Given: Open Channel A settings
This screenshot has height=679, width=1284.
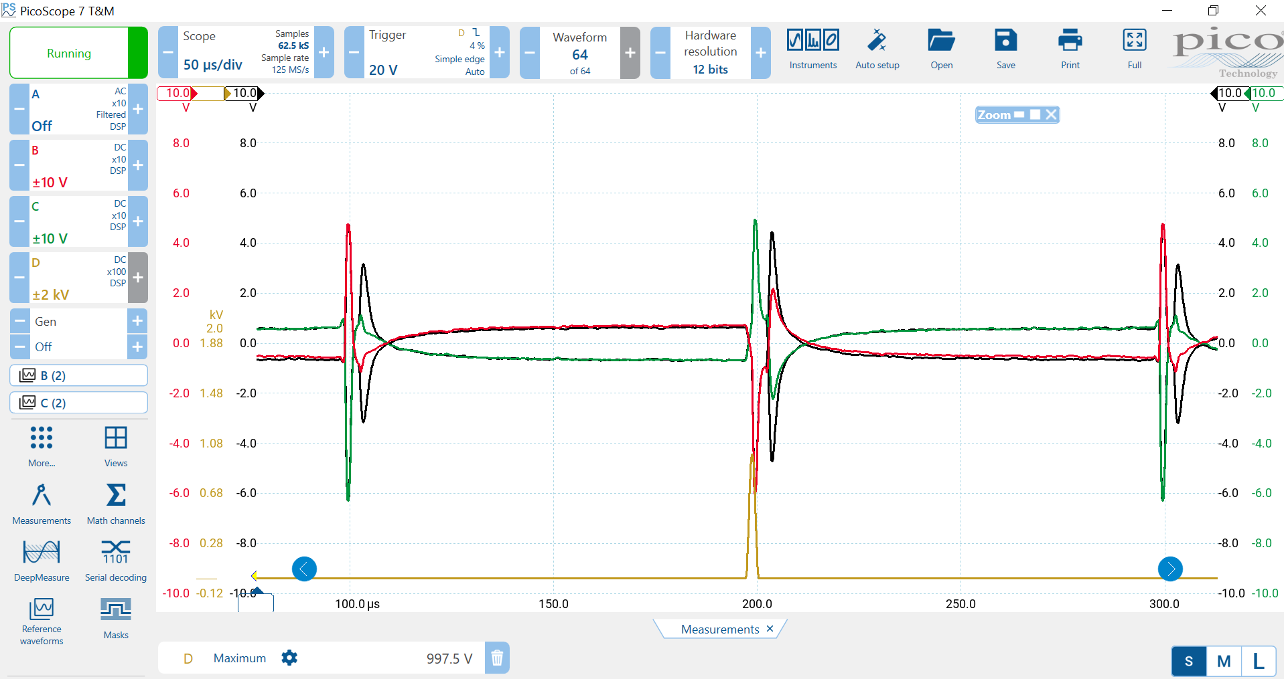Looking at the screenshot, I should 78,109.
